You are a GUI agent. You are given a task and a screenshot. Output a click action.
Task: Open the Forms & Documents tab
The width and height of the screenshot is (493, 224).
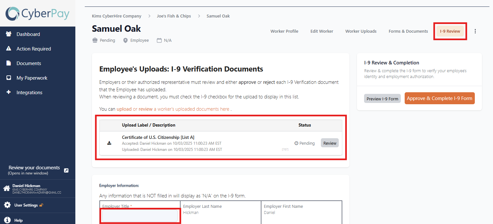pos(408,31)
